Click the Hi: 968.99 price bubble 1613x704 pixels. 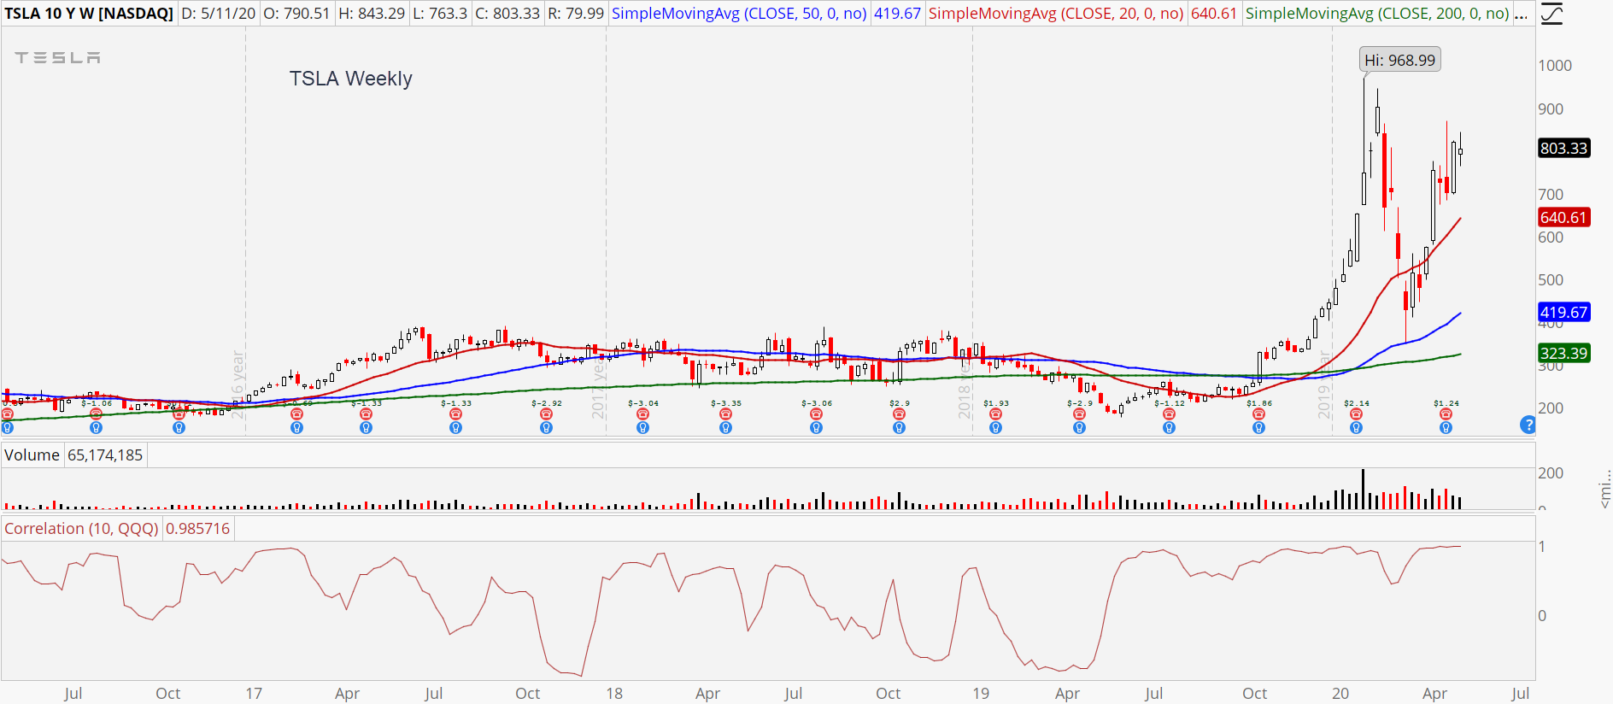coord(1399,60)
